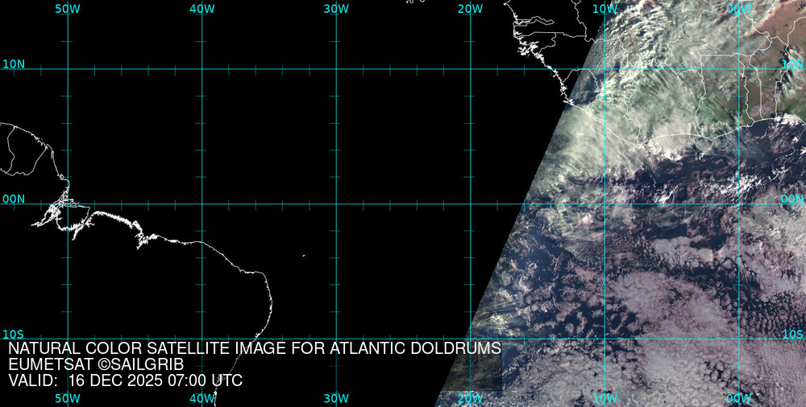The image size is (806, 407).
Task: Click the grid intersection of 10N and 10W
Action: tap(604, 69)
